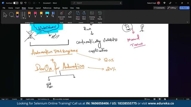Open the Help tab
Image resolution: width=191 pixels, height=107 pixels.
tap(78, 8)
